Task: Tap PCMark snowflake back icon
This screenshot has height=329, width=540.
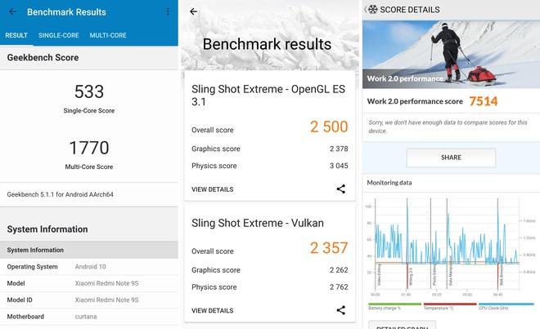Action: pyautogui.click(x=371, y=10)
